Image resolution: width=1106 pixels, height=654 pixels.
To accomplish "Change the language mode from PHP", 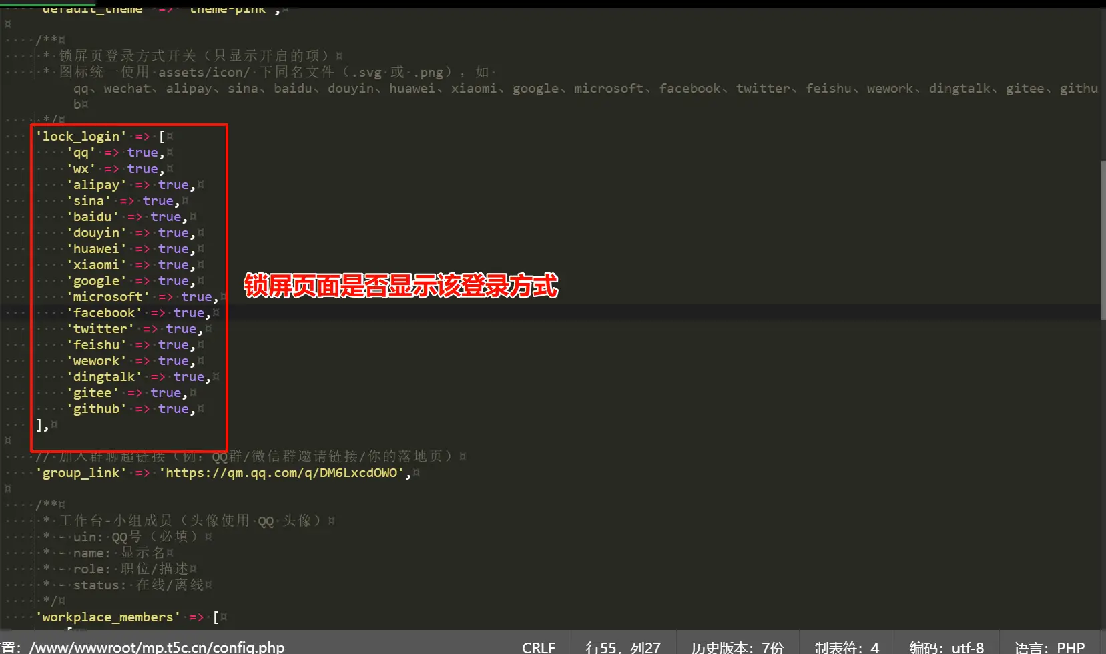I will tap(1049, 647).
